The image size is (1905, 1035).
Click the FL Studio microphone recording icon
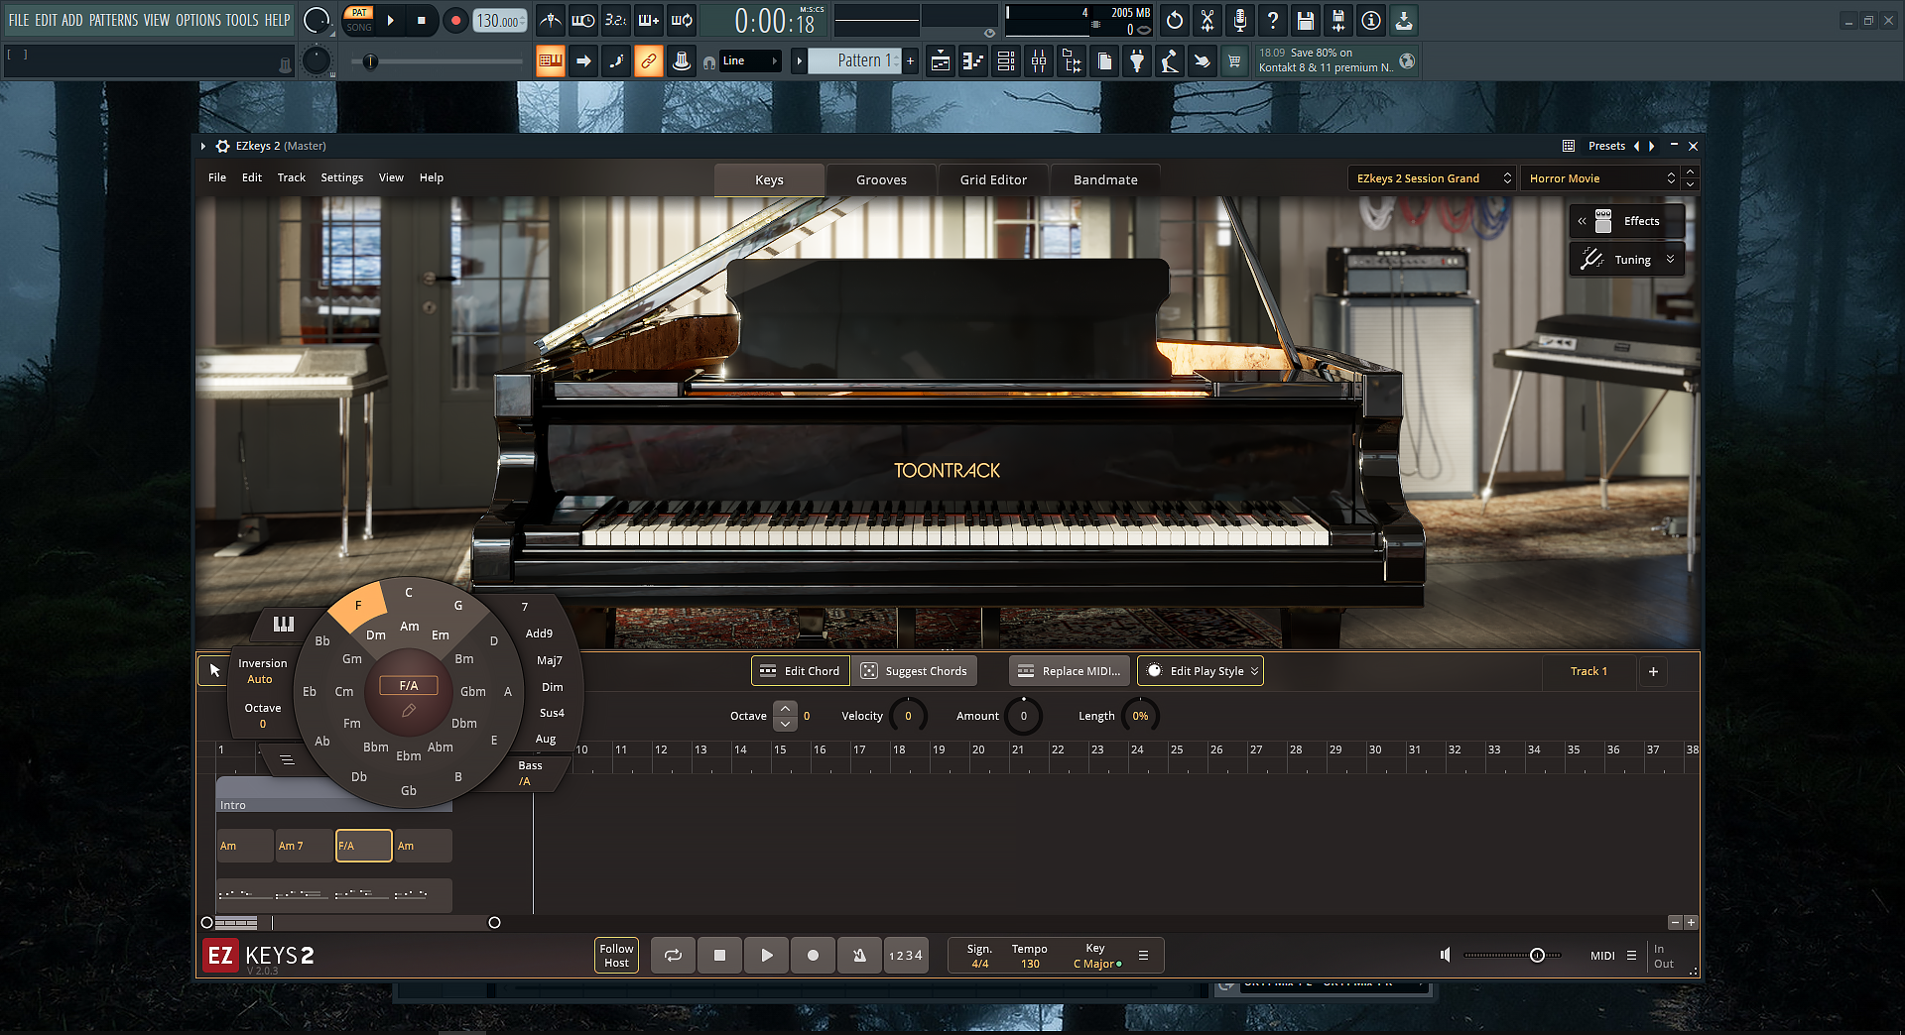point(1240,20)
